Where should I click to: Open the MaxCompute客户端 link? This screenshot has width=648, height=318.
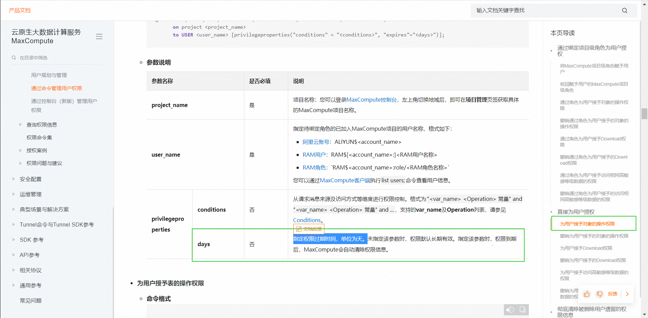click(345, 180)
